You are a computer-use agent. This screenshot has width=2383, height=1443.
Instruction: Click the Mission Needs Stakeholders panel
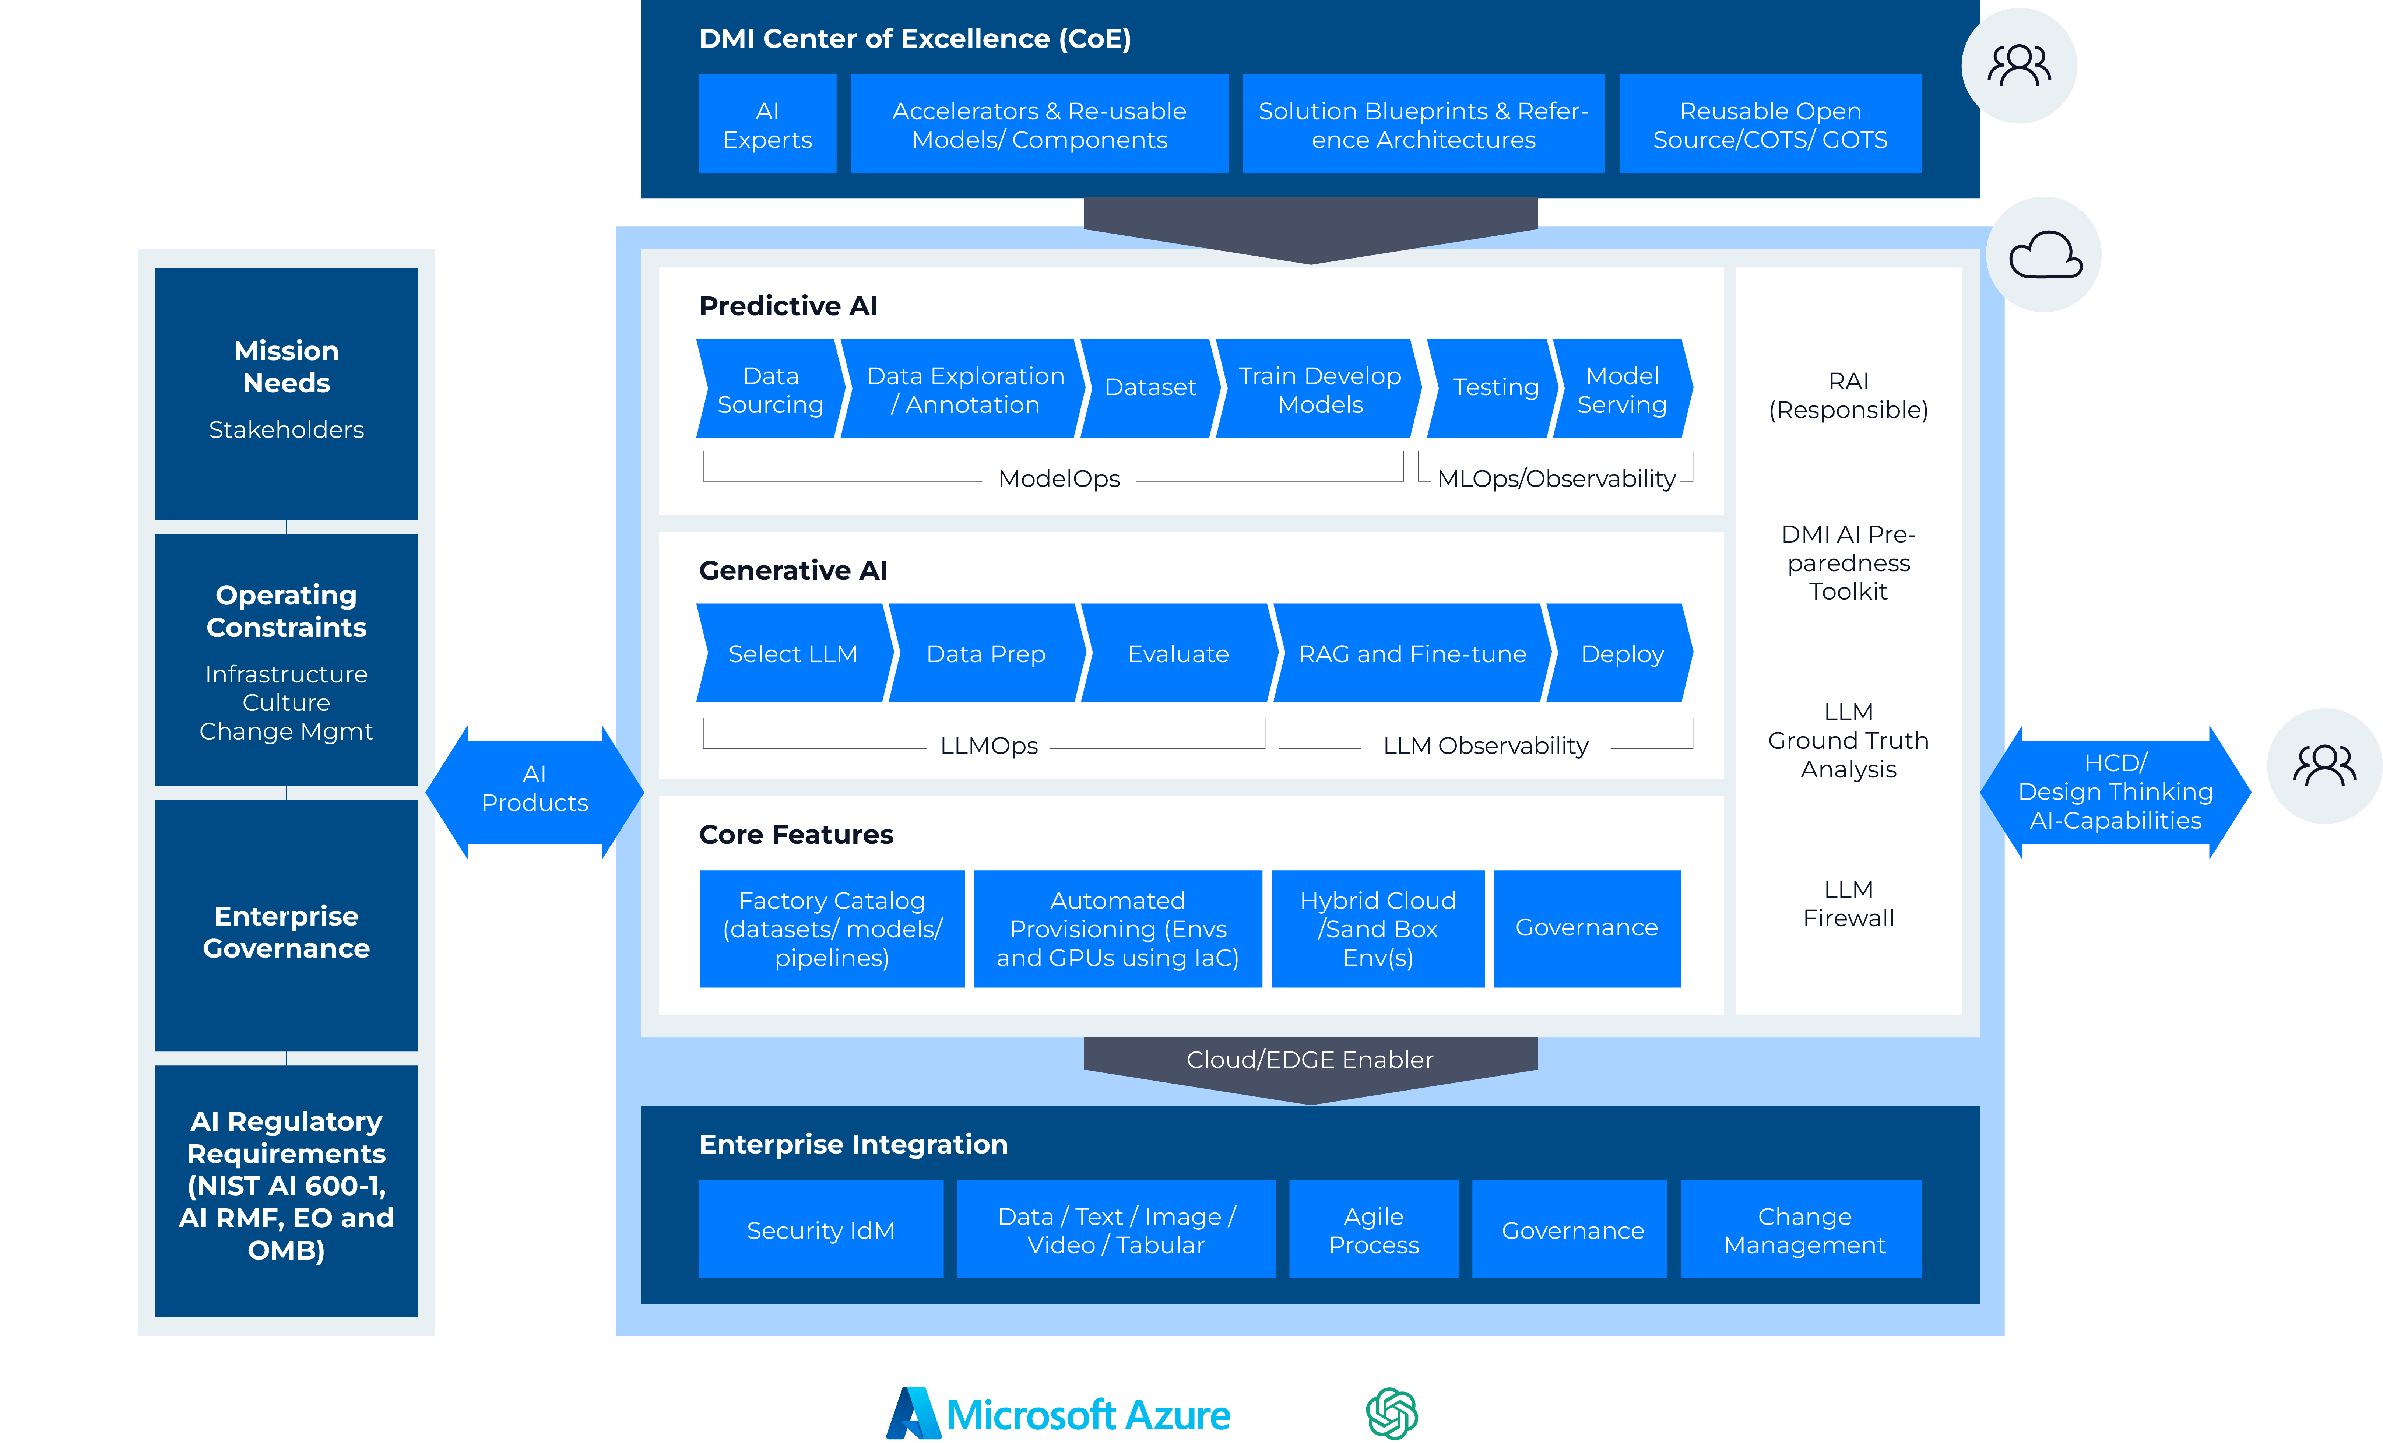(286, 394)
